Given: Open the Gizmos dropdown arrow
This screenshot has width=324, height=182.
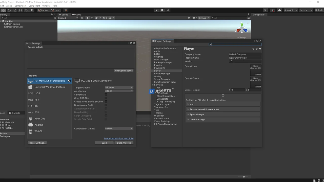Looking at the screenshot, I should pos(208,18).
